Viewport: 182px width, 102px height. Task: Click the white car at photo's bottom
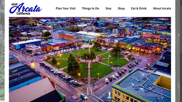(84, 96)
